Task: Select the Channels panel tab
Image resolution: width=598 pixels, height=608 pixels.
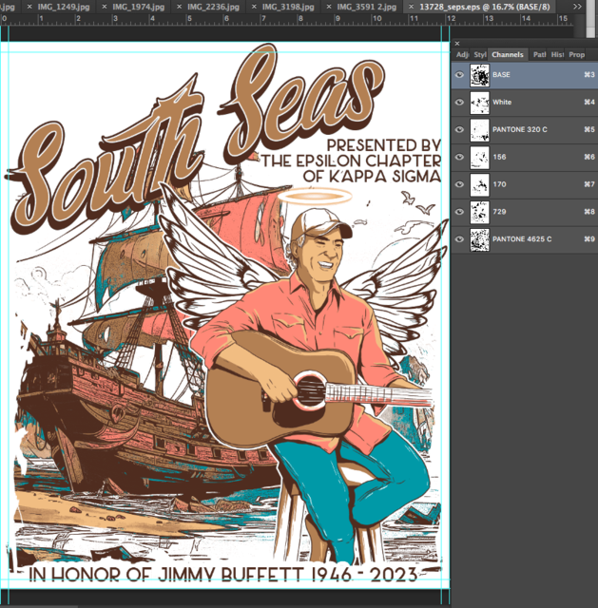Action: click(x=508, y=55)
